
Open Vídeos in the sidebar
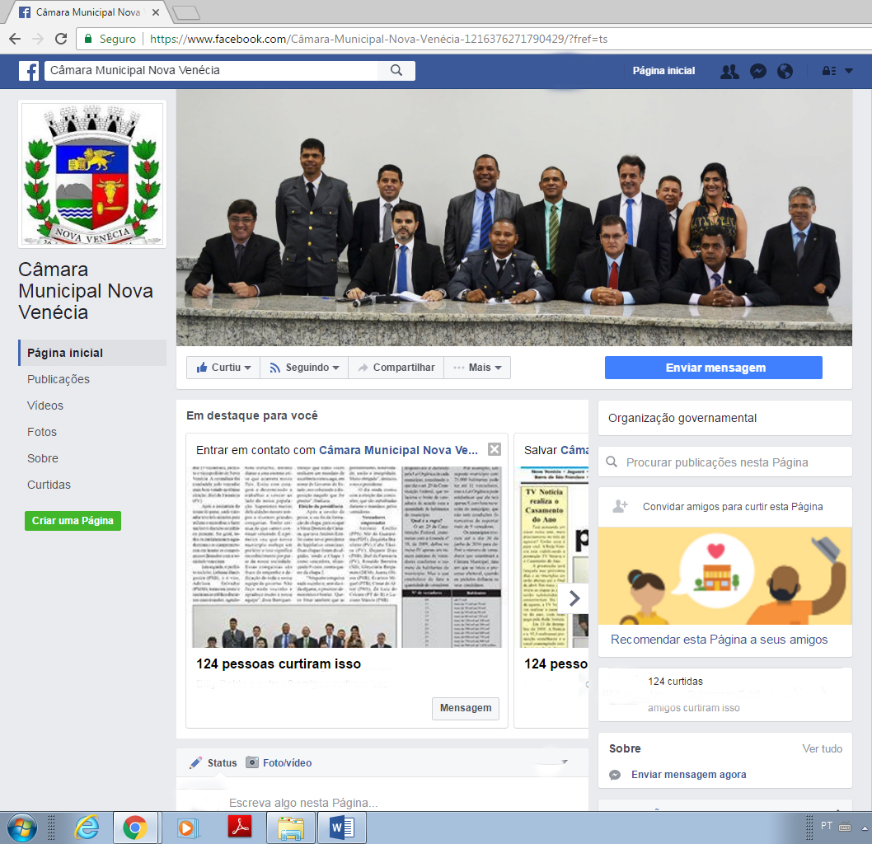point(45,406)
